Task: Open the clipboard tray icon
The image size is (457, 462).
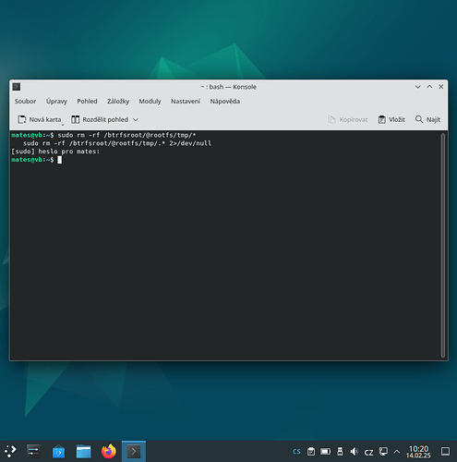Action: coord(311,452)
